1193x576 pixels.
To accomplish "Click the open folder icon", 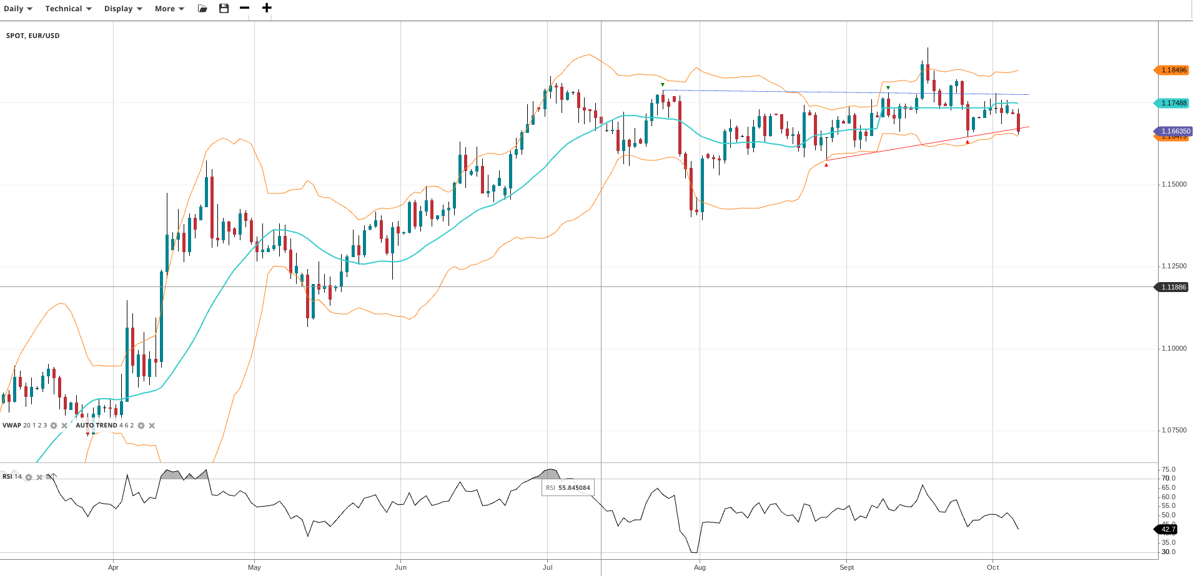I will (202, 9).
